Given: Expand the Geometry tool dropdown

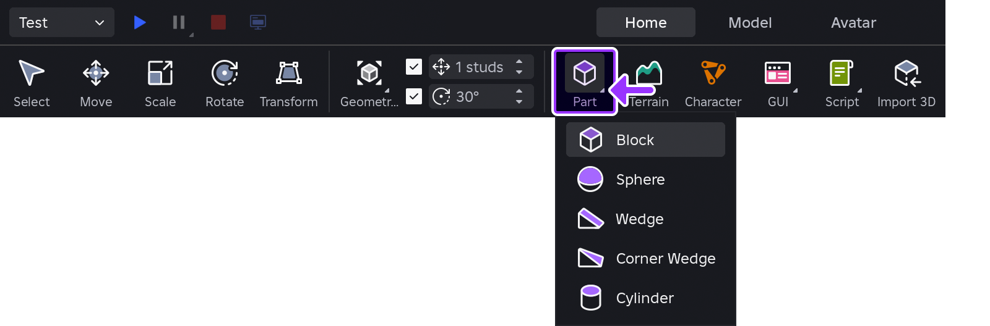Looking at the screenshot, I should point(387,91).
